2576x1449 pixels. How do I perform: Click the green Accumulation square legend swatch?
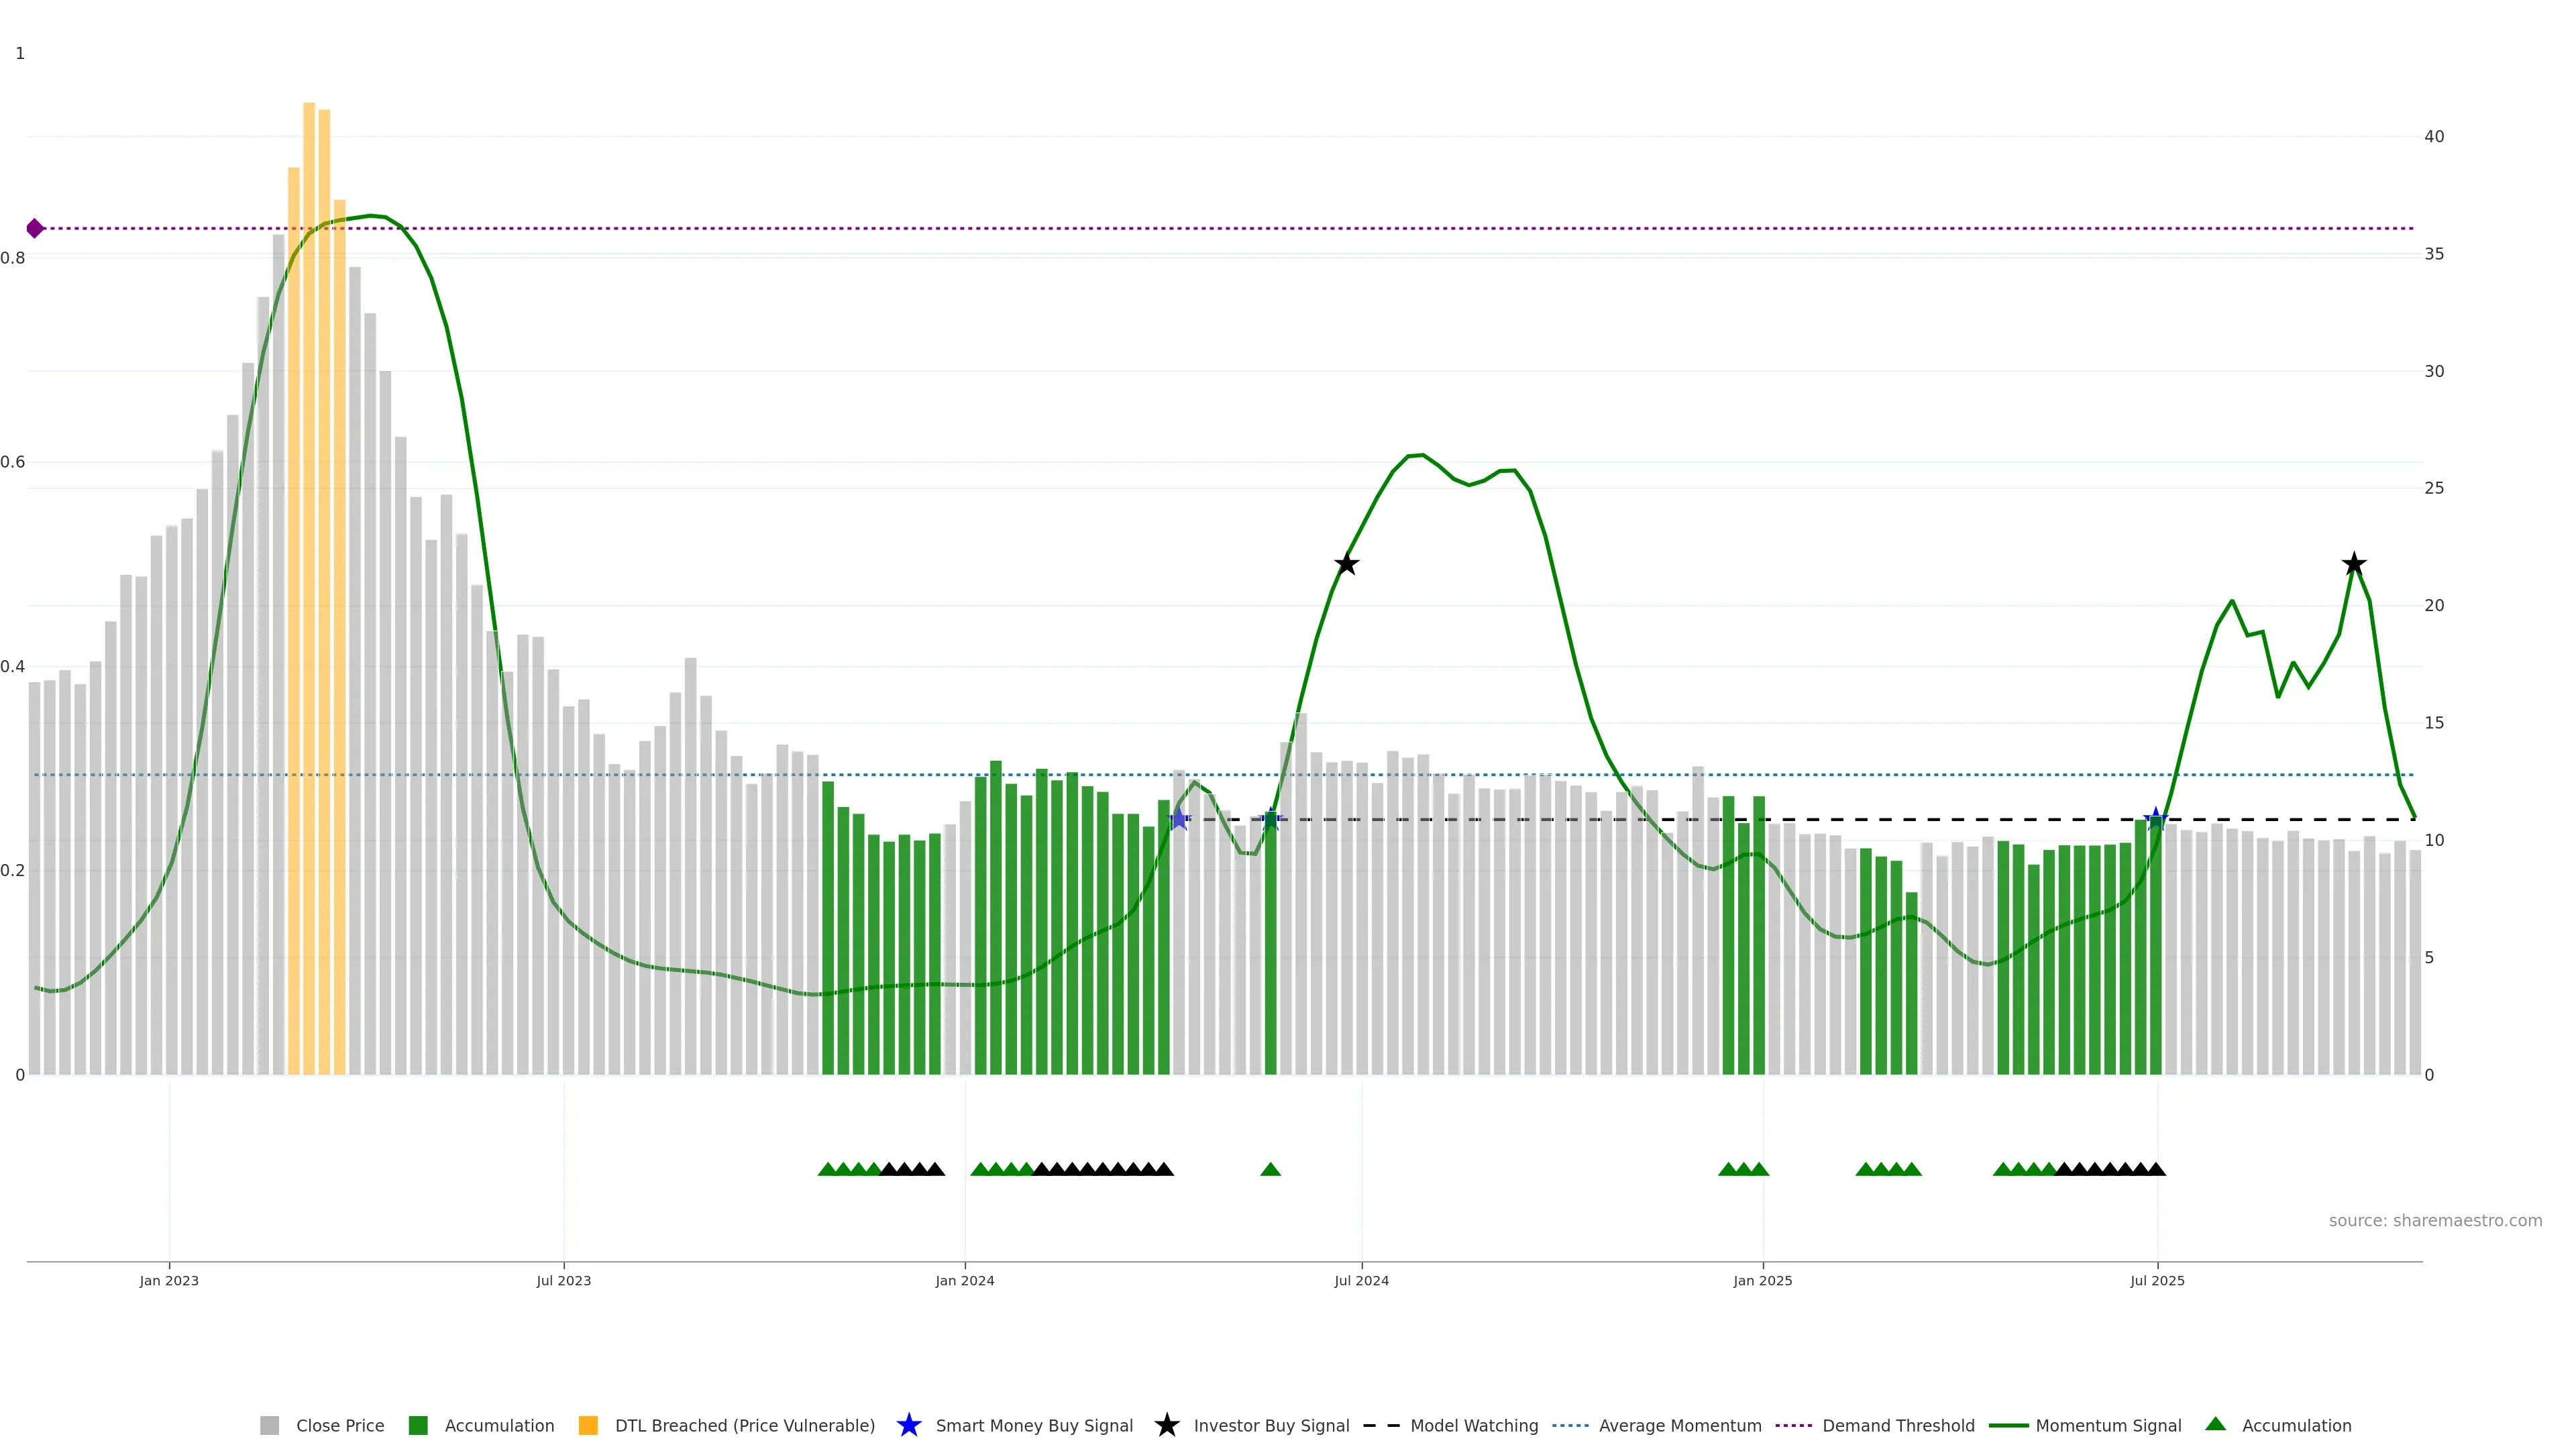pos(418,1425)
